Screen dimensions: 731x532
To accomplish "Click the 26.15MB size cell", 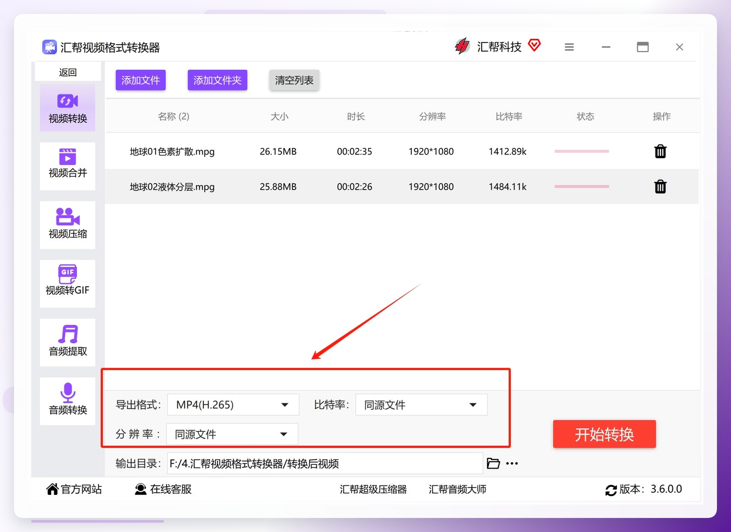I will (278, 152).
